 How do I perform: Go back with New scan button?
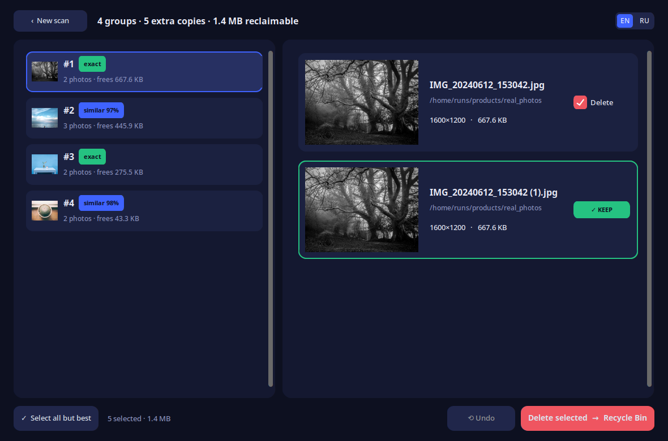pyautogui.click(x=50, y=21)
